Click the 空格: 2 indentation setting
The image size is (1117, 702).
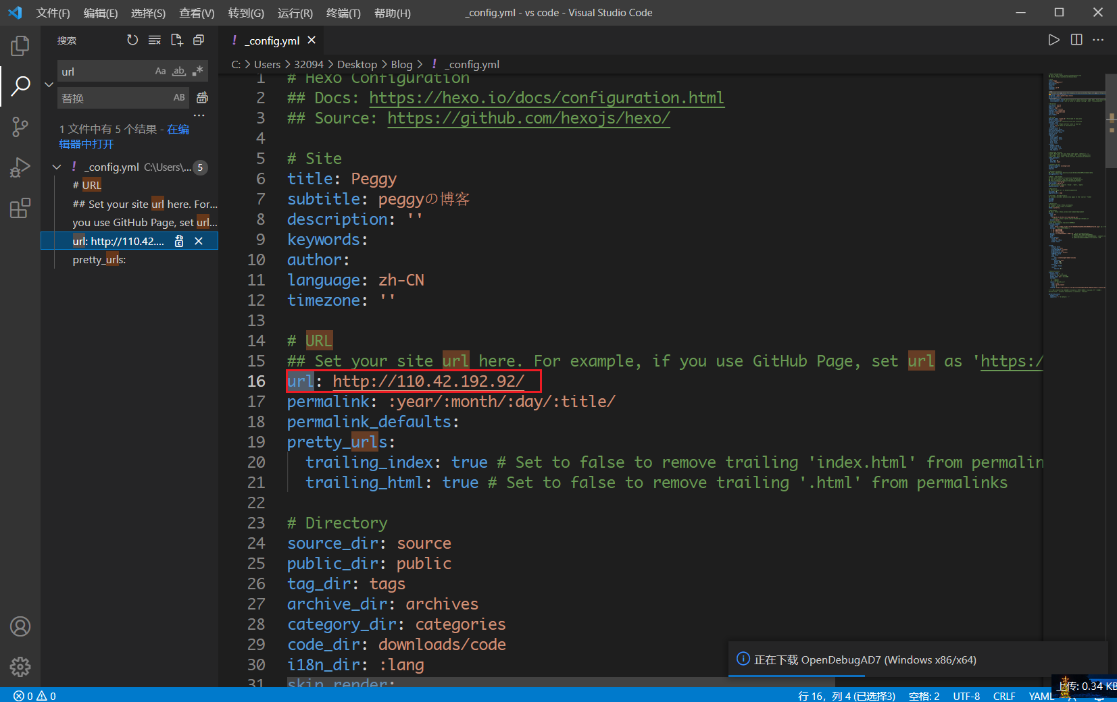pos(924,696)
